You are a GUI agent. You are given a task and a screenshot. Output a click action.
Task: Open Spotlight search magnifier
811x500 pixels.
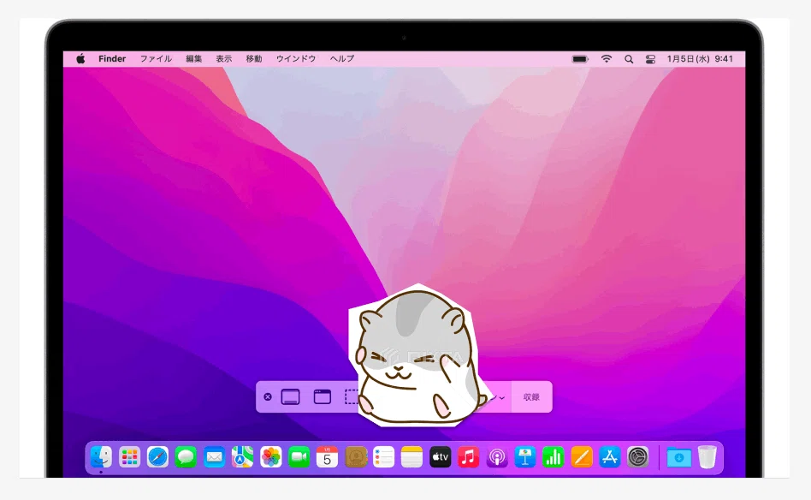(x=629, y=59)
